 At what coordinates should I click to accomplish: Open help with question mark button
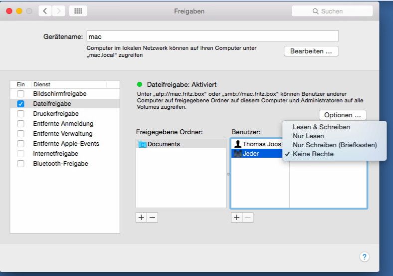click(x=364, y=257)
